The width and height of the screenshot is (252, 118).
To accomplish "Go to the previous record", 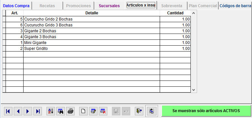I will point(18,111).
